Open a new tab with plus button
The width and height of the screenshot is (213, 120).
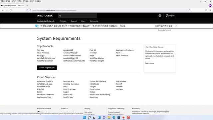click(x=27, y=6)
